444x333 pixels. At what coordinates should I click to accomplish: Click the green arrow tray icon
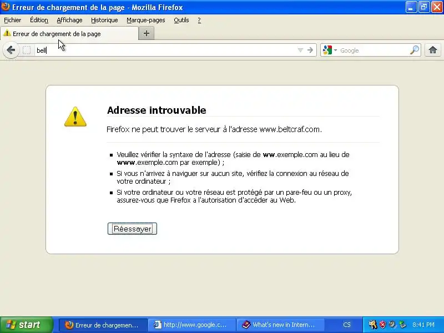(x=402, y=325)
